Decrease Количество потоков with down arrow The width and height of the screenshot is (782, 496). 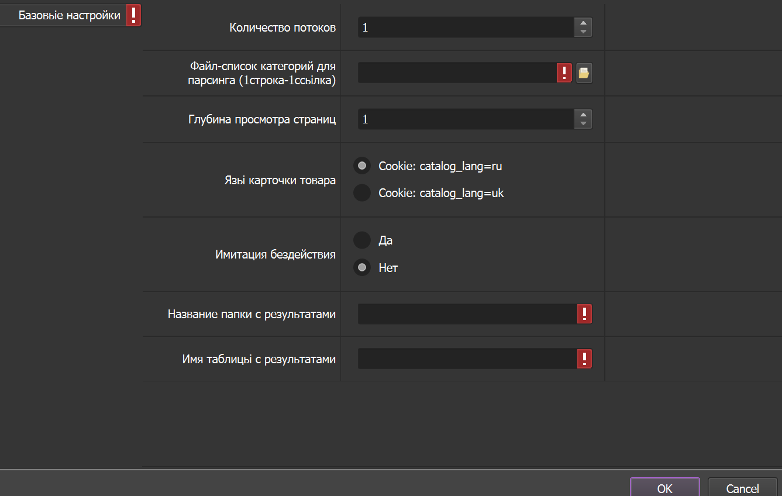pyautogui.click(x=583, y=32)
